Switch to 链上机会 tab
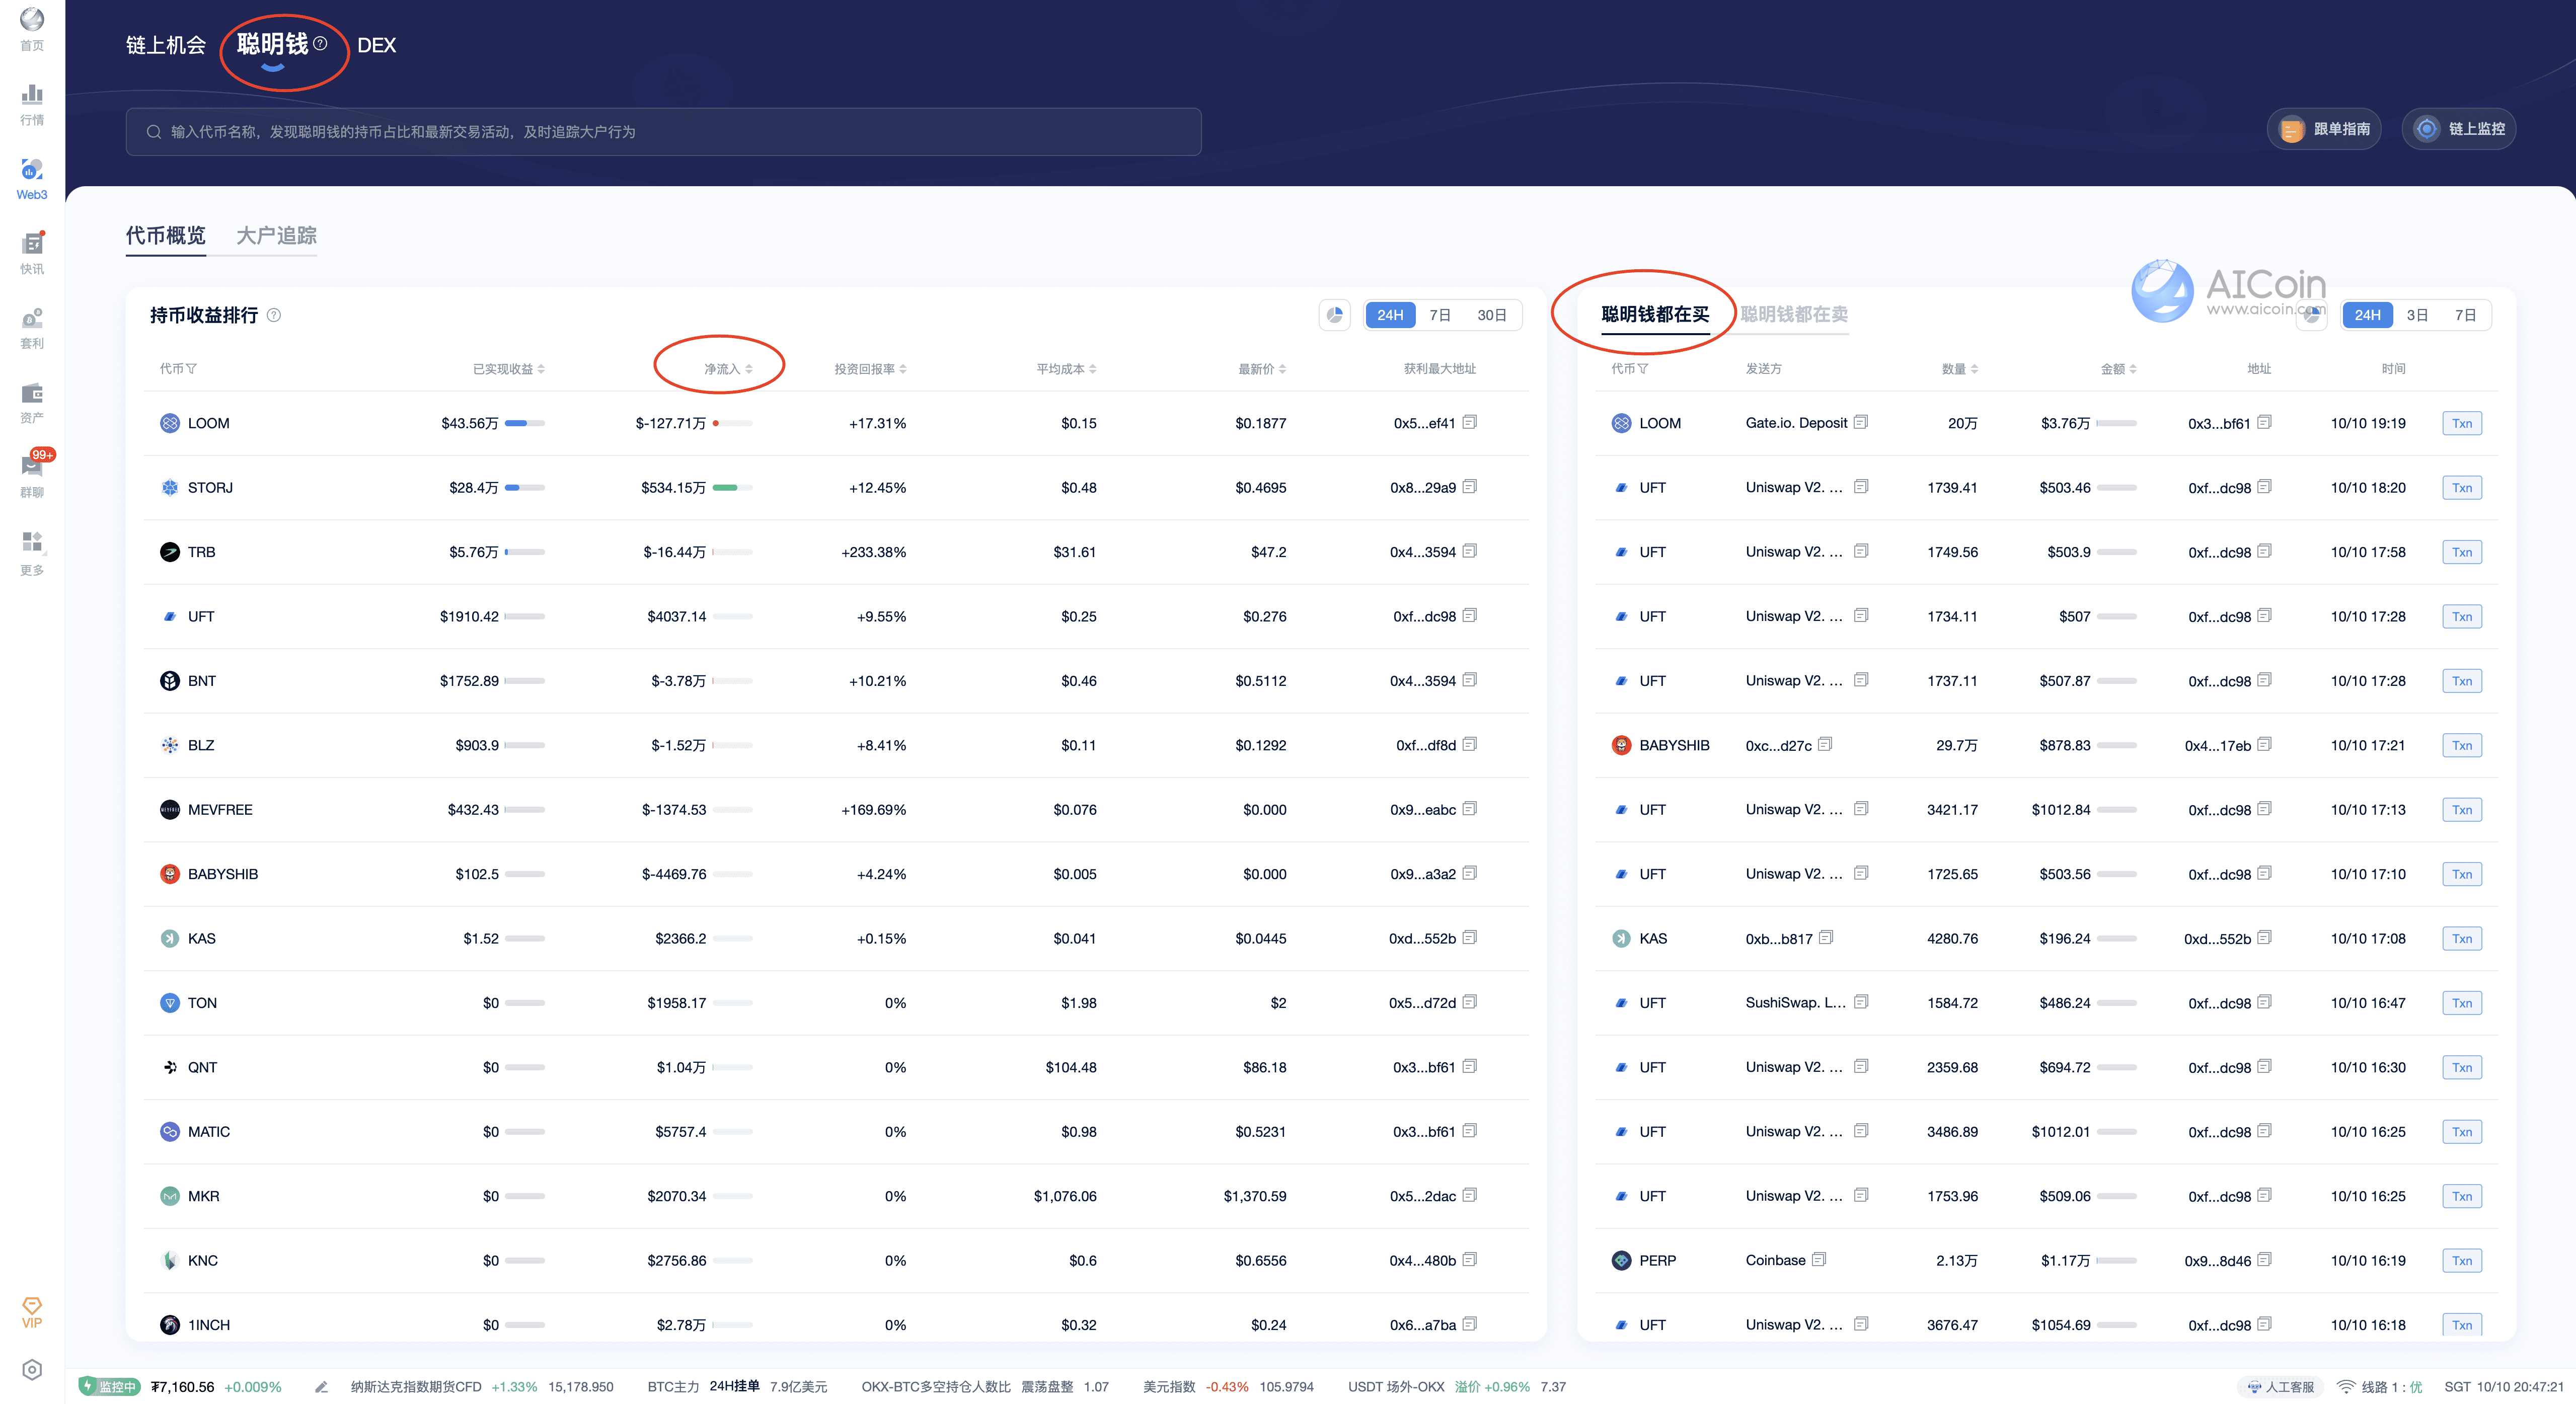Image resolution: width=2576 pixels, height=1404 pixels. tap(166, 45)
